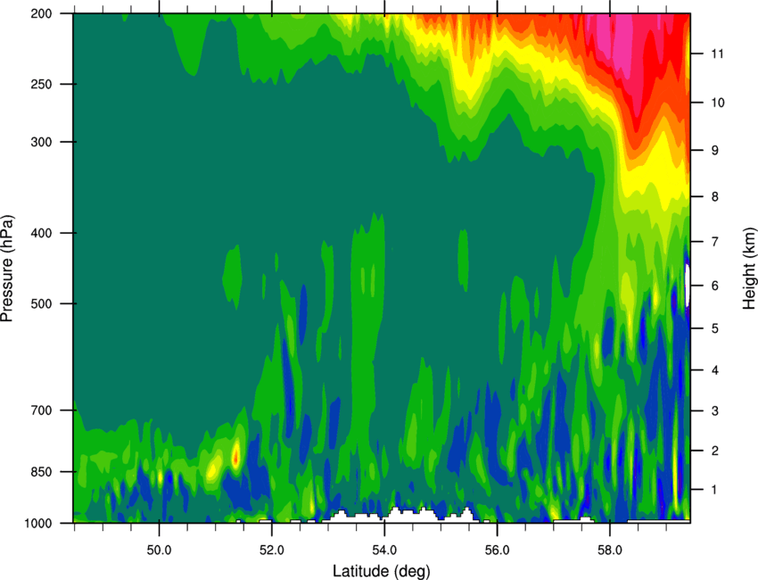Click the 7 km height tick label
The width and height of the screenshot is (758, 580).
point(715,242)
